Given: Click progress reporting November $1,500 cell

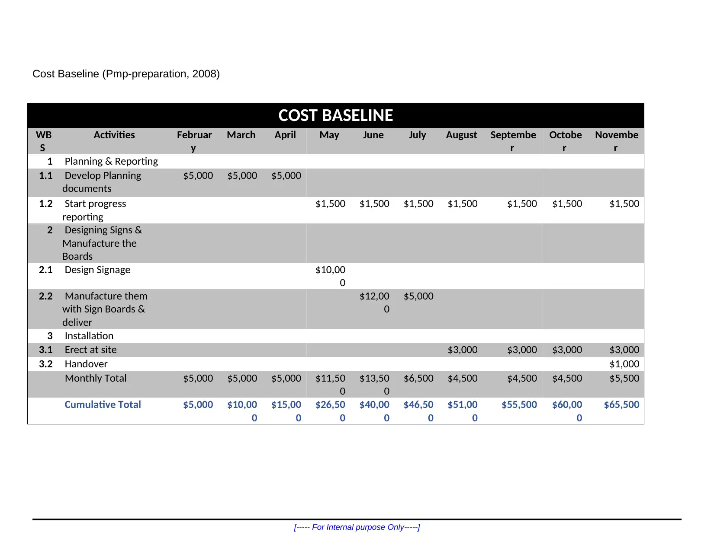Looking at the screenshot, I should coord(624,204).
